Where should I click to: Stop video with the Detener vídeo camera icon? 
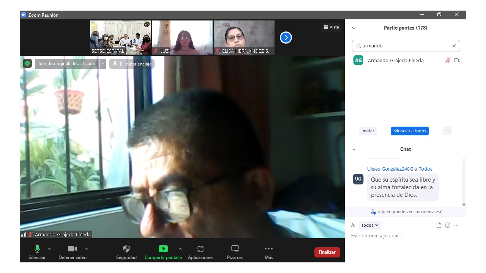click(72, 249)
